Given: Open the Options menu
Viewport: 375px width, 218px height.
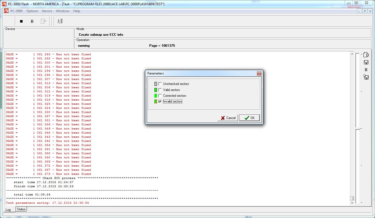Looking at the screenshot, I should coord(32,11).
